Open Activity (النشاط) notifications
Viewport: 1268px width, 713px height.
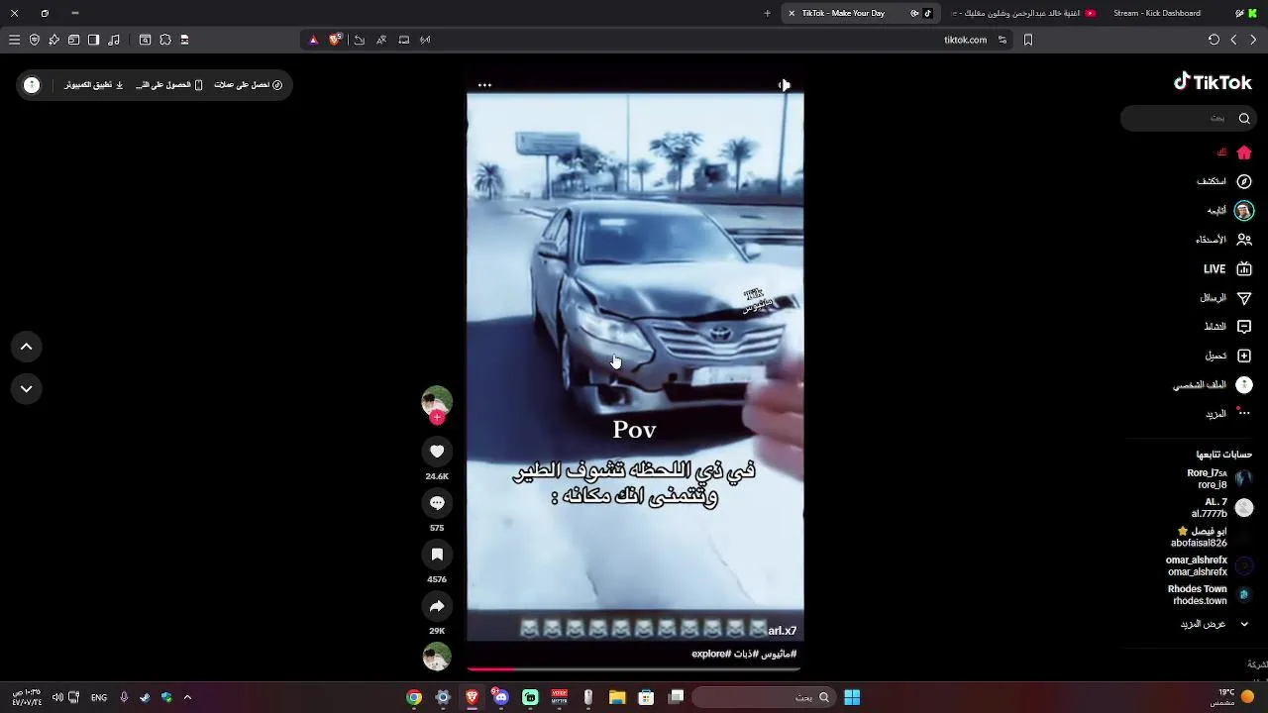coord(1227,327)
